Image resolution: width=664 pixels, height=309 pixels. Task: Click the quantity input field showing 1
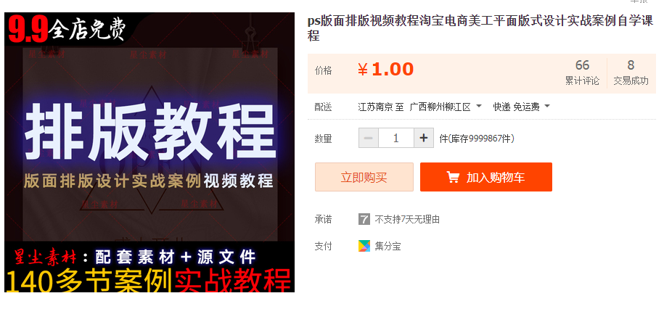click(396, 138)
